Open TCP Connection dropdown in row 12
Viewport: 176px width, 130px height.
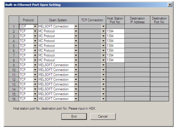click(104, 80)
